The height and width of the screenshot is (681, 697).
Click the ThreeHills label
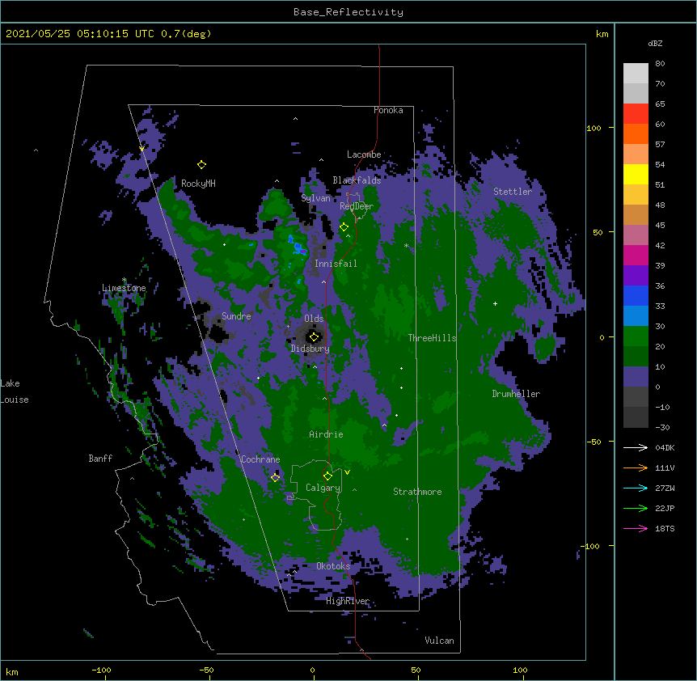[x=432, y=338]
